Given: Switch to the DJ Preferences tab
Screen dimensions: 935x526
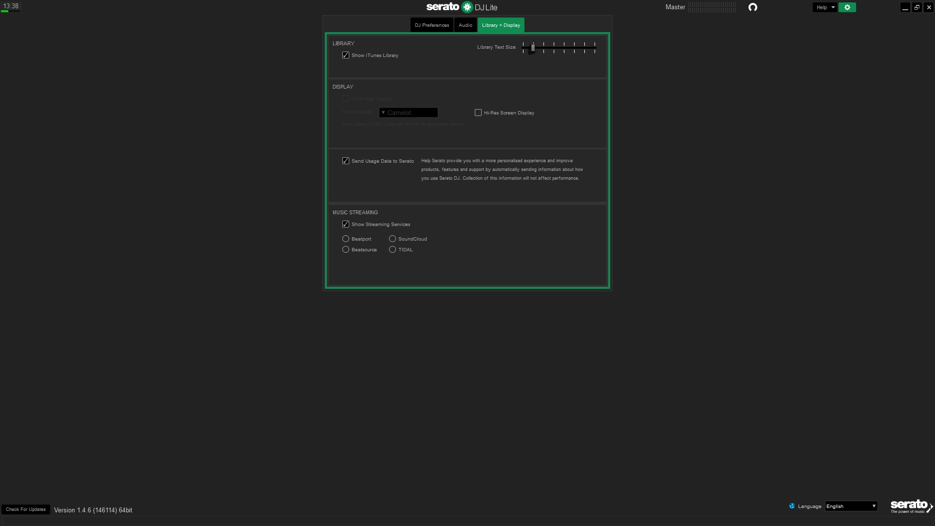Looking at the screenshot, I should [x=431, y=25].
